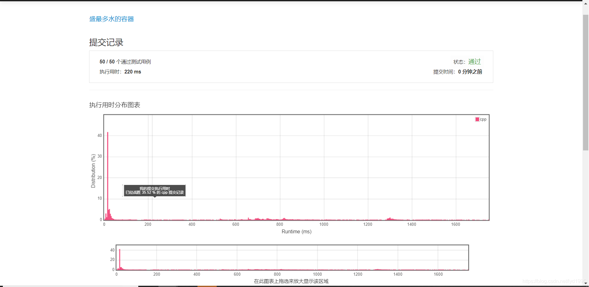Open the 盛最多水的容器 problem link
Viewport: 589px width, 287px height.
point(112,19)
